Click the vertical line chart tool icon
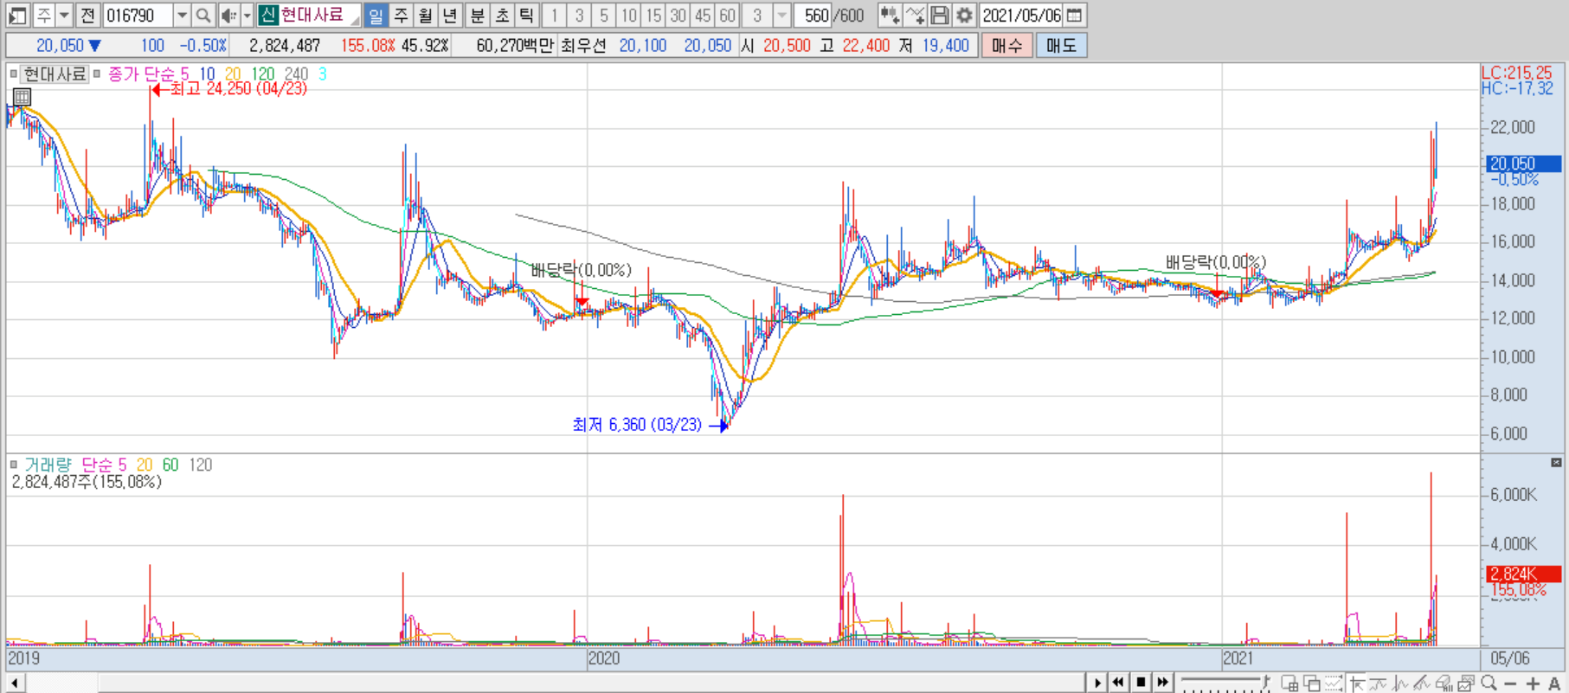Image resolution: width=1569 pixels, height=693 pixels. pyautogui.click(x=1400, y=683)
